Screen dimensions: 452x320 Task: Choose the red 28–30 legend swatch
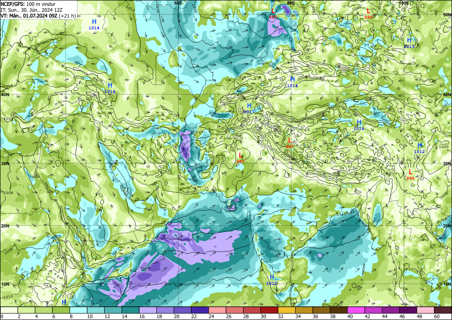[252, 310]
